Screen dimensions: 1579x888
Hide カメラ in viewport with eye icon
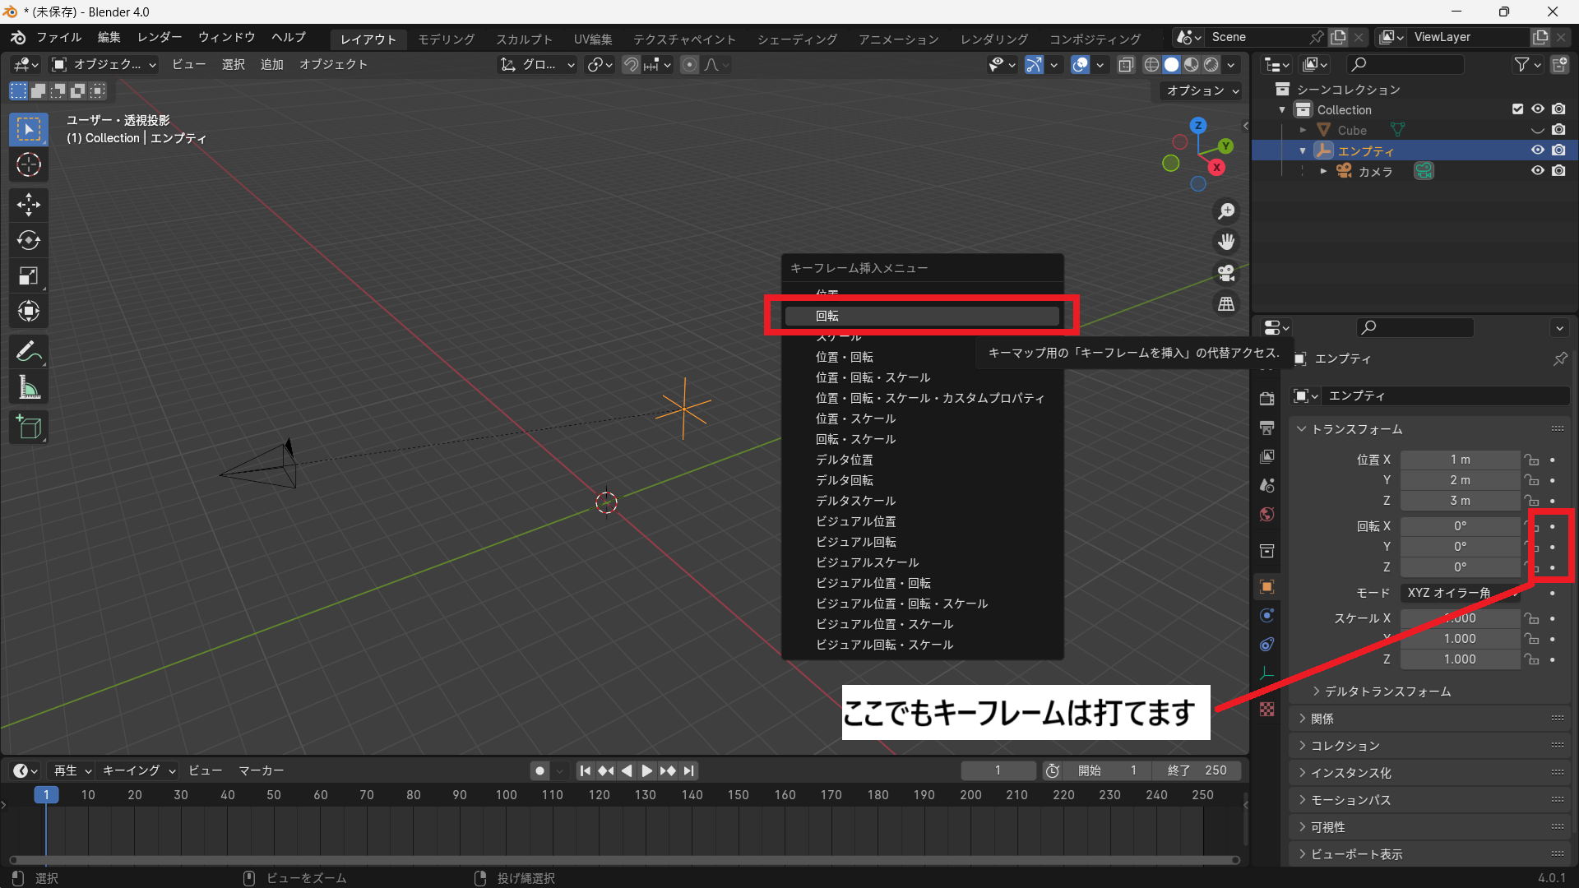pyautogui.click(x=1537, y=171)
